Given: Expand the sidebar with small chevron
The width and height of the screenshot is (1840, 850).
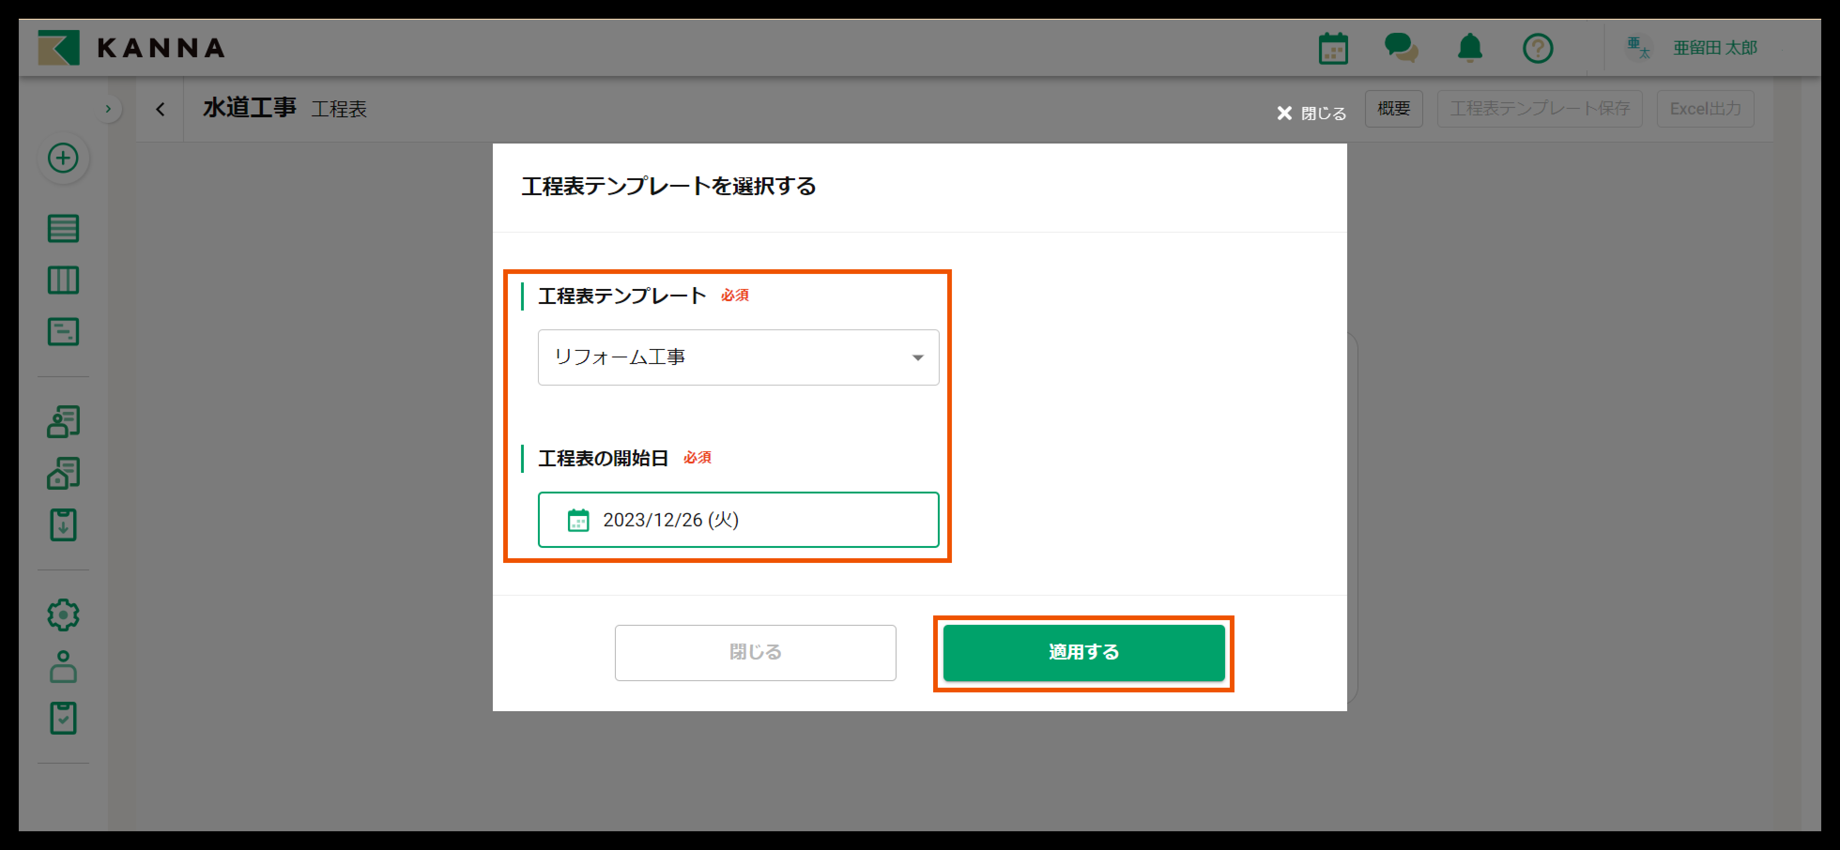Looking at the screenshot, I should click(108, 109).
